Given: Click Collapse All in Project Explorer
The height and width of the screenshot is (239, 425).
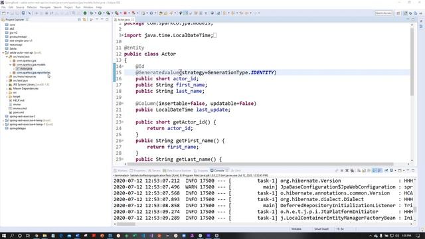Looking at the screenshot, I should 80,20.
